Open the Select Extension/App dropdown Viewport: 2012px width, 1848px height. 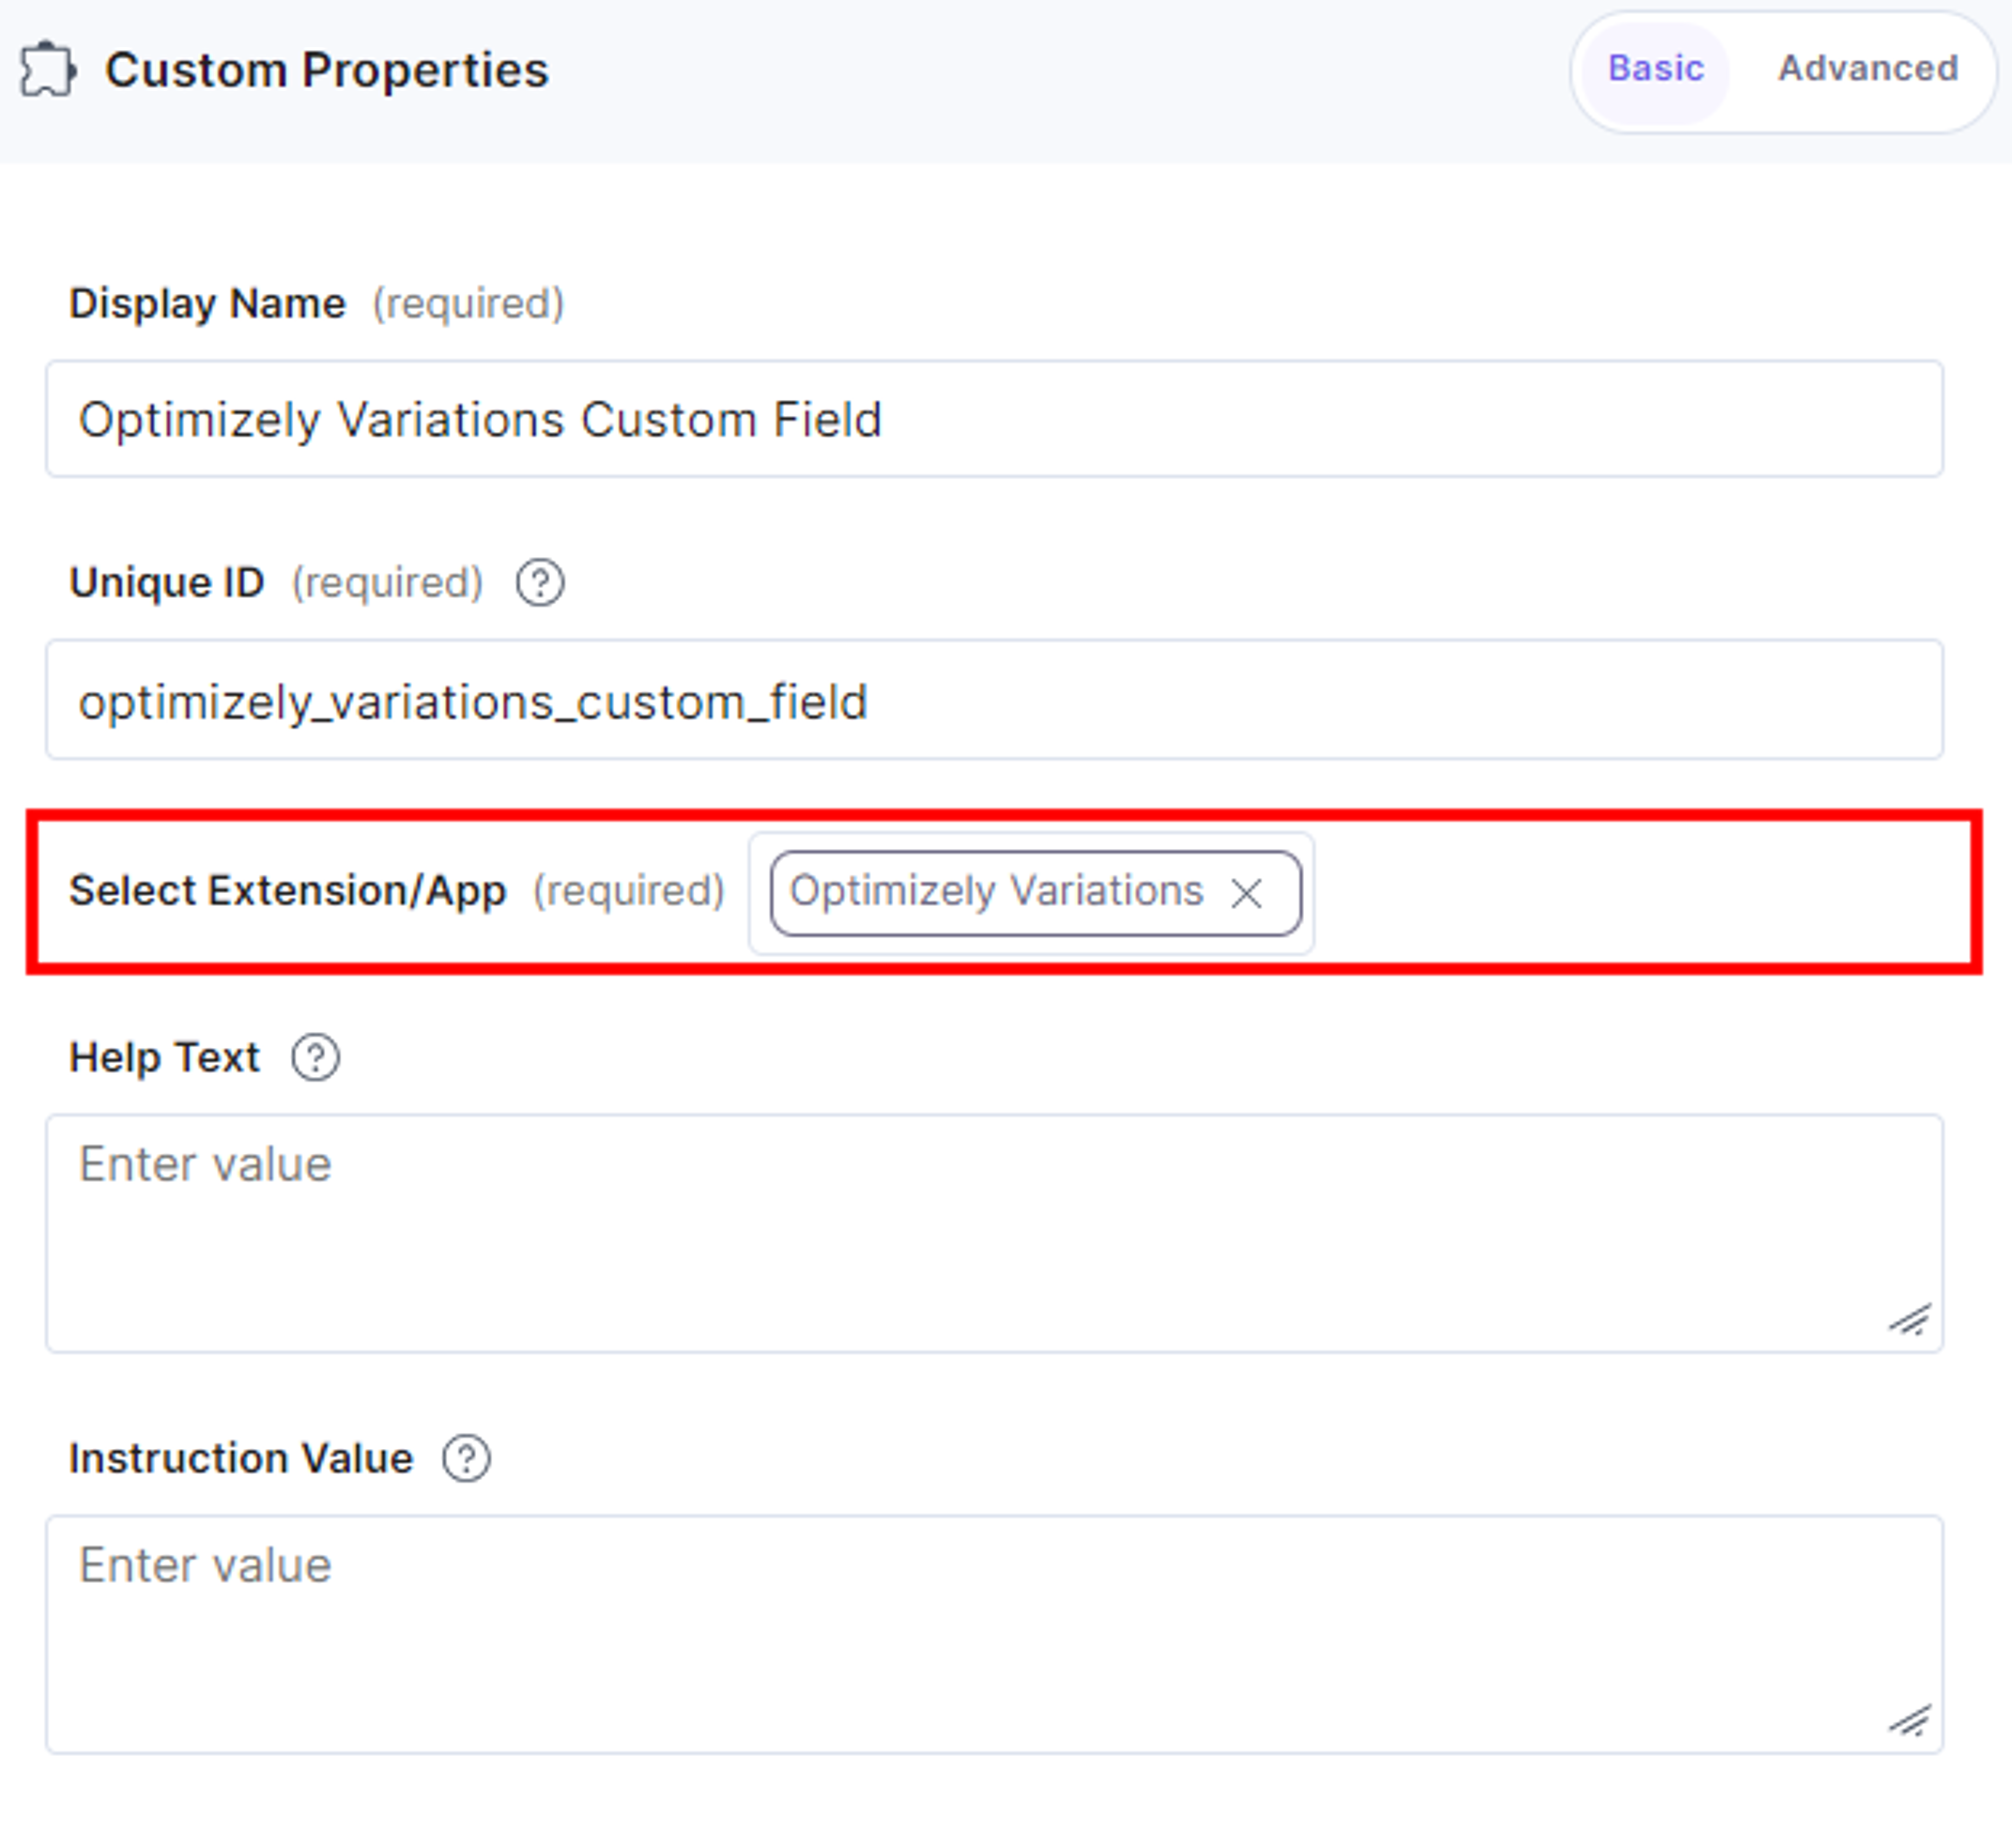click(1031, 893)
